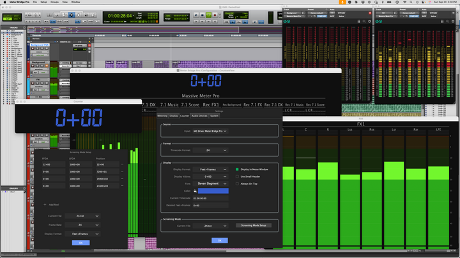Click the green Play transport button

click(208, 15)
